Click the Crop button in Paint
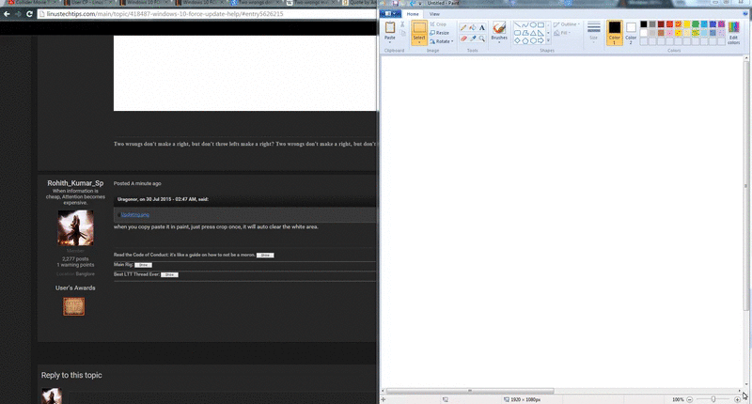Image resolution: width=752 pixels, height=404 pixels. (x=438, y=24)
